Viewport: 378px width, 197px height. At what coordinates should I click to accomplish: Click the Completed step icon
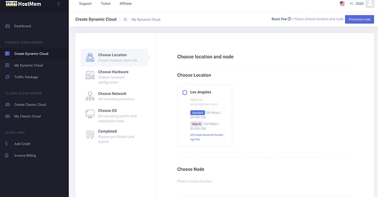90,134
